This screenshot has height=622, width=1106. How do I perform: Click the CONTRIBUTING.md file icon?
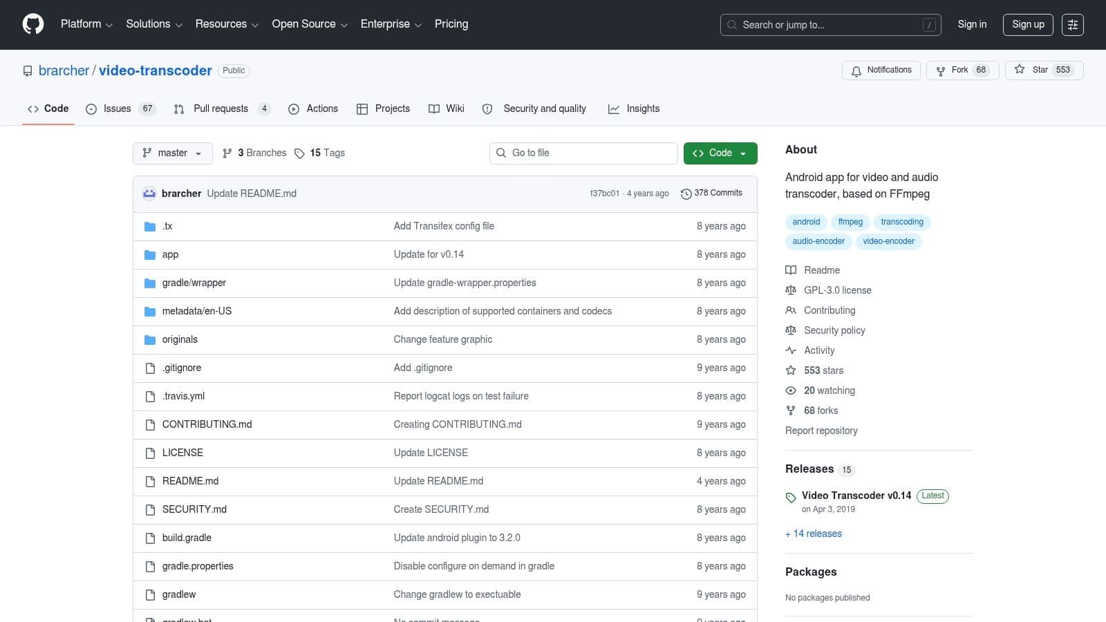click(150, 425)
